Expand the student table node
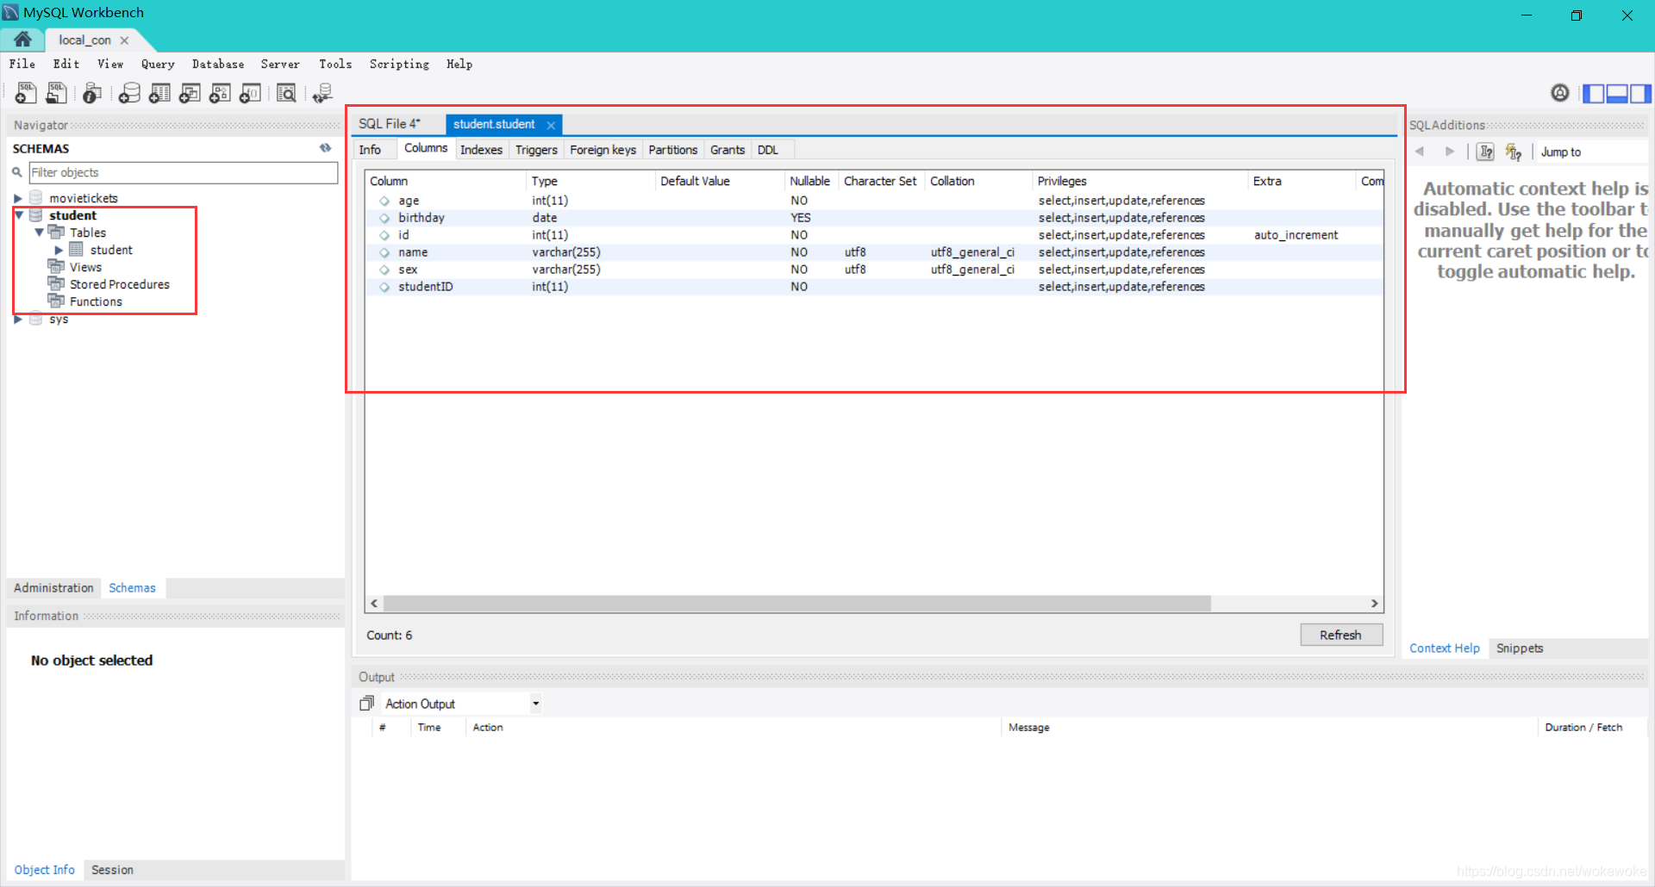 click(59, 250)
